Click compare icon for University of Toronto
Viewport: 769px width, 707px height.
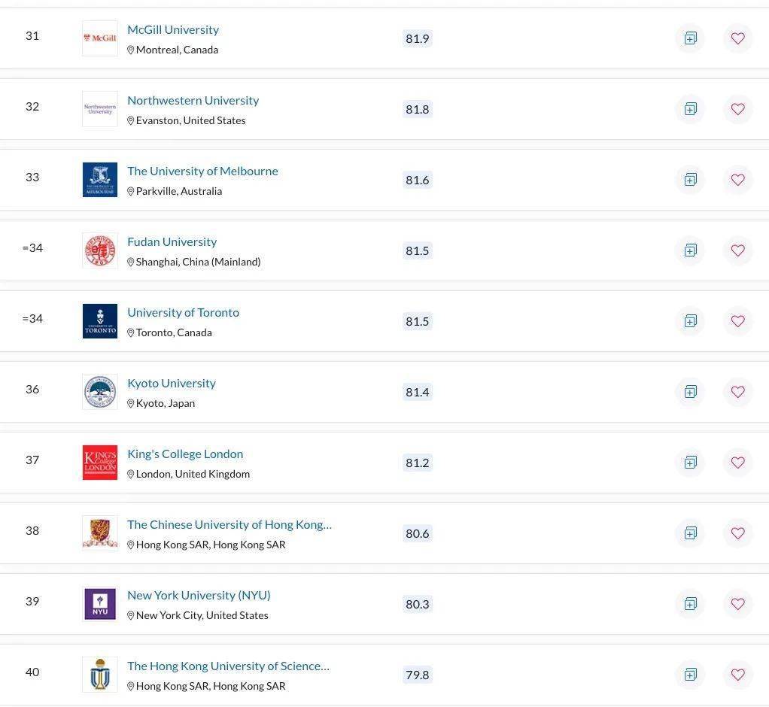pyautogui.click(x=690, y=321)
